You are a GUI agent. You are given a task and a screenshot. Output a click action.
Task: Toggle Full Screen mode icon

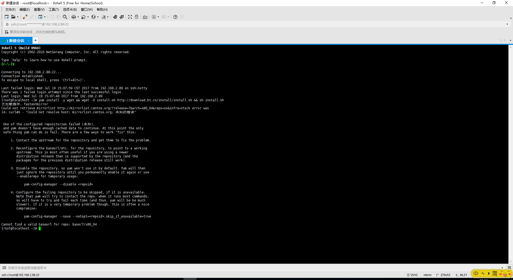130,17
